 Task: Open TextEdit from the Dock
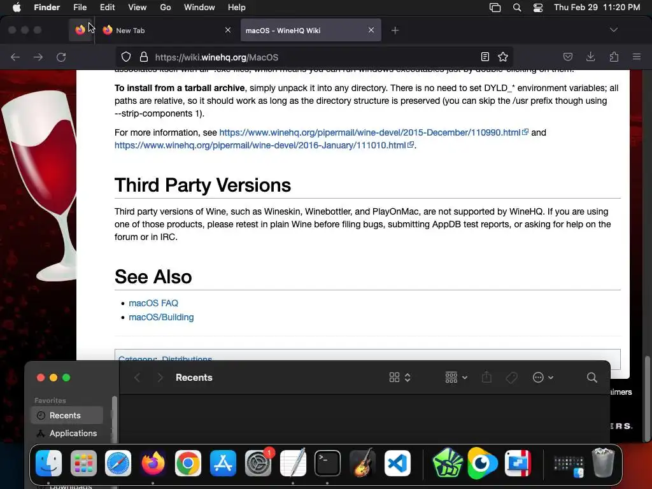pyautogui.click(x=293, y=464)
